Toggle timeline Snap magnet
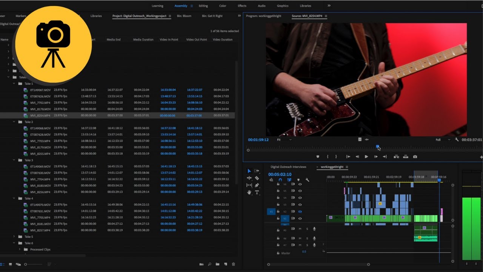Screen dimensions: 483x272 point(280,179)
